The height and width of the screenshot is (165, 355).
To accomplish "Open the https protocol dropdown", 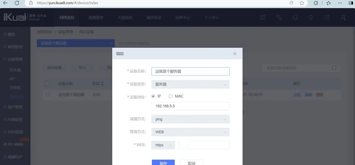I will (163, 145).
